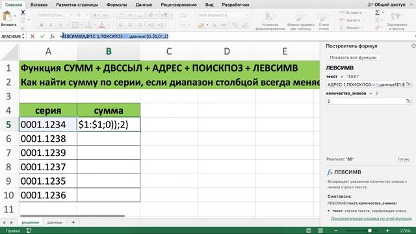Click the percent style icon
This screenshot has width=416, height=234.
click(214, 25)
